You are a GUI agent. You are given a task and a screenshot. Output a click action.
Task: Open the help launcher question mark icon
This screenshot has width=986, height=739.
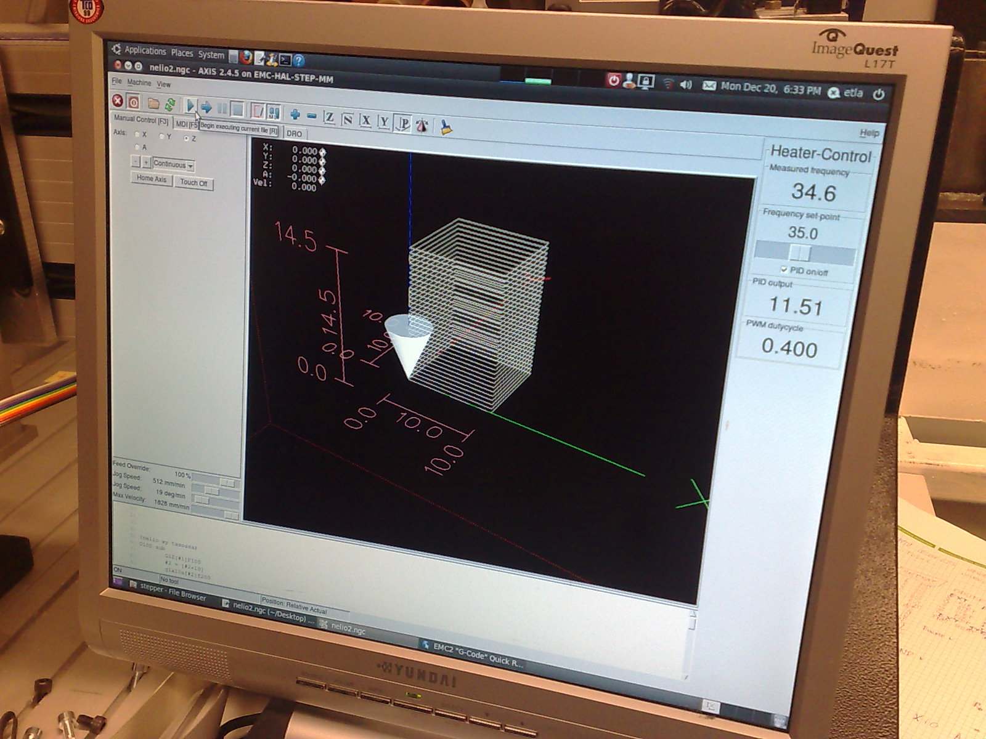point(299,61)
